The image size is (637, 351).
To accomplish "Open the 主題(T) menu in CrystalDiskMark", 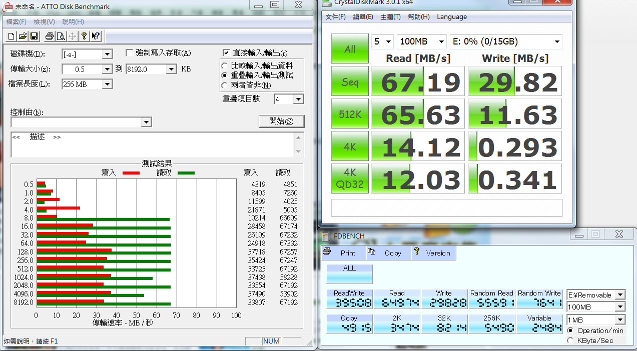I will point(390,17).
